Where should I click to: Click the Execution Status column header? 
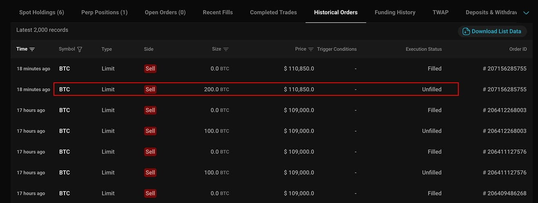point(423,49)
